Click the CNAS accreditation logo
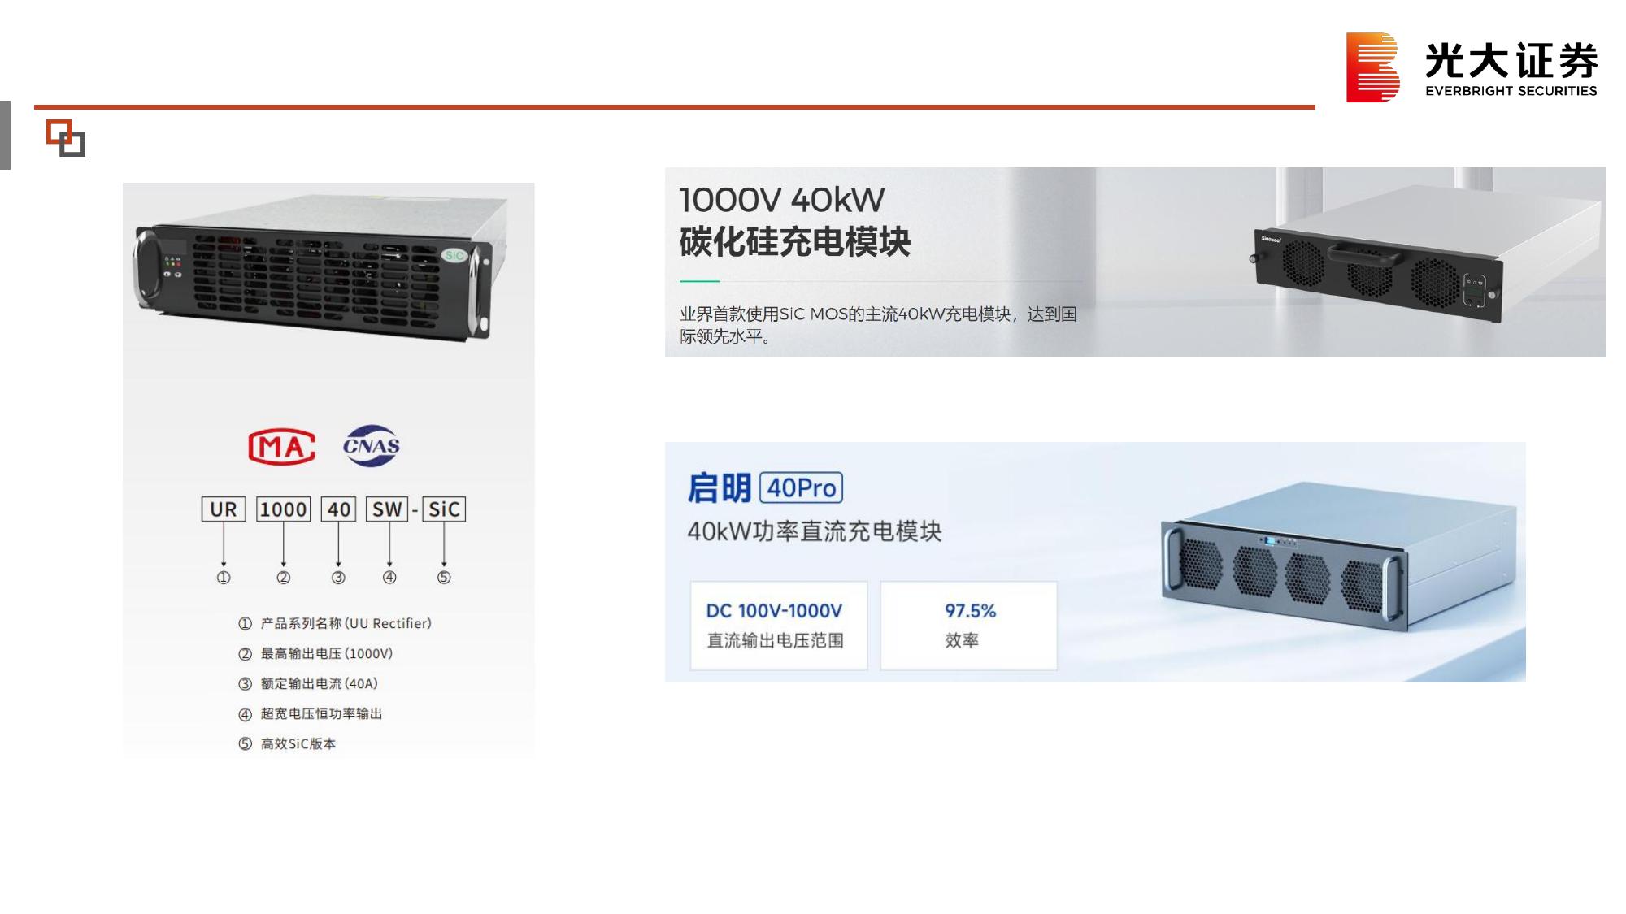 372,445
